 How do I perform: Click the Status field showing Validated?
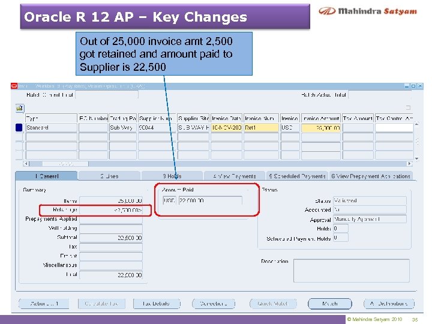coord(370,200)
